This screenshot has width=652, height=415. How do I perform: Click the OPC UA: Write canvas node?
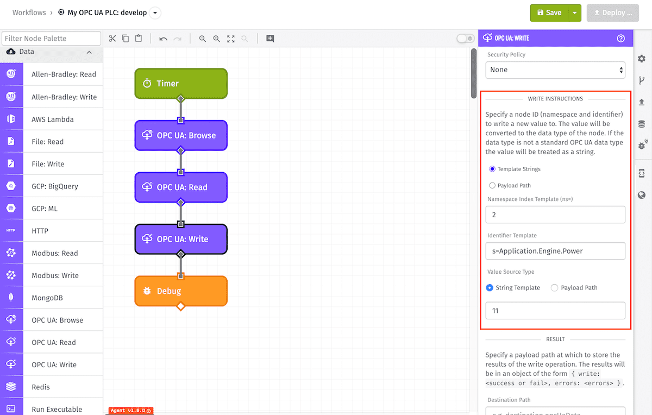(x=181, y=239)
